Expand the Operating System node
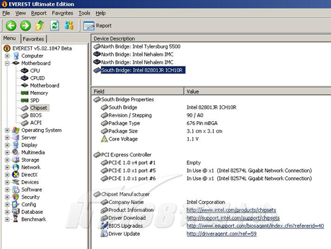331x249 pixels. pyautogui.click(x=7, y=130)
